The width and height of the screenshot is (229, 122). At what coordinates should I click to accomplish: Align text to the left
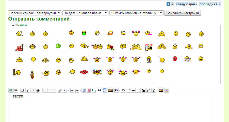point(45,90)
